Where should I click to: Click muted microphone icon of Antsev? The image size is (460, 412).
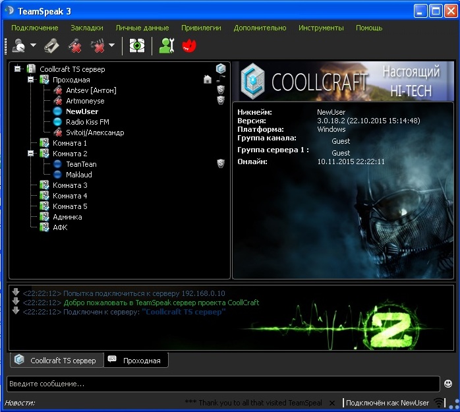coord(58,90)
